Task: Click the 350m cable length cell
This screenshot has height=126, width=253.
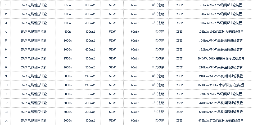Action: 67,5
